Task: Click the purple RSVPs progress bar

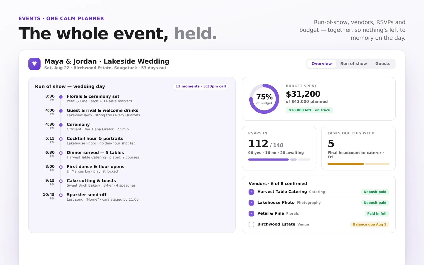Action: (268, 160)
